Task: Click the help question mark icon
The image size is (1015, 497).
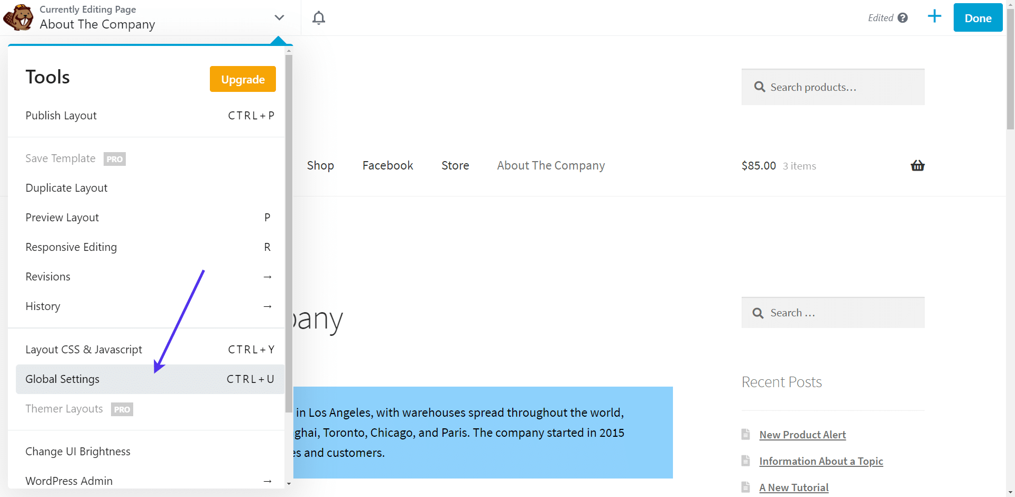Action: (903, 18)
